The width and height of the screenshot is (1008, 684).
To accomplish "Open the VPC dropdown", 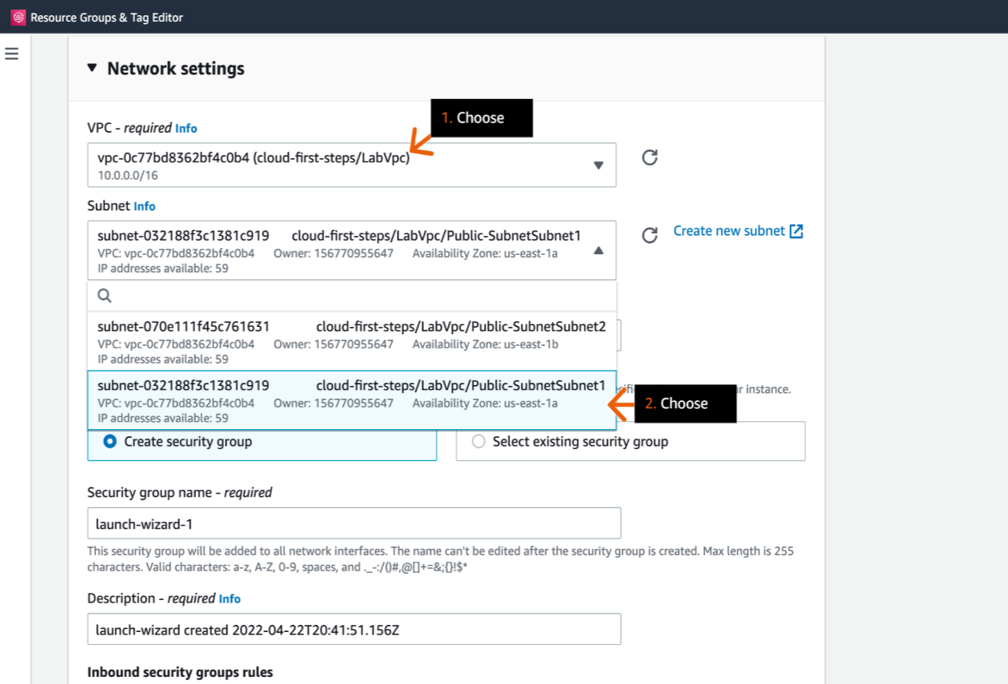I will coord(598,165).
